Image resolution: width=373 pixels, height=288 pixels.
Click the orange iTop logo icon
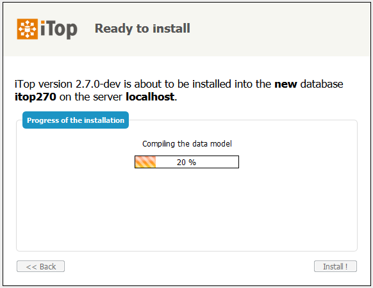[28, 29]
